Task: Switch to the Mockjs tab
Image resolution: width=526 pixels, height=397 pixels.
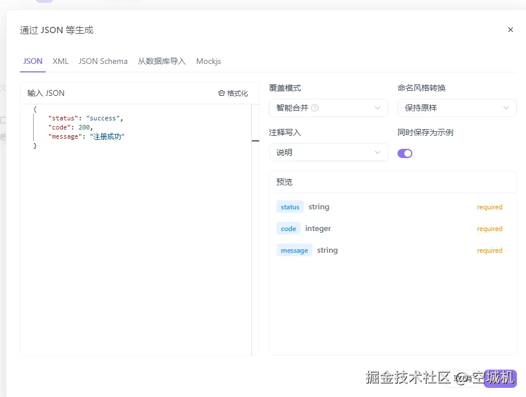Action: (208, 61)
